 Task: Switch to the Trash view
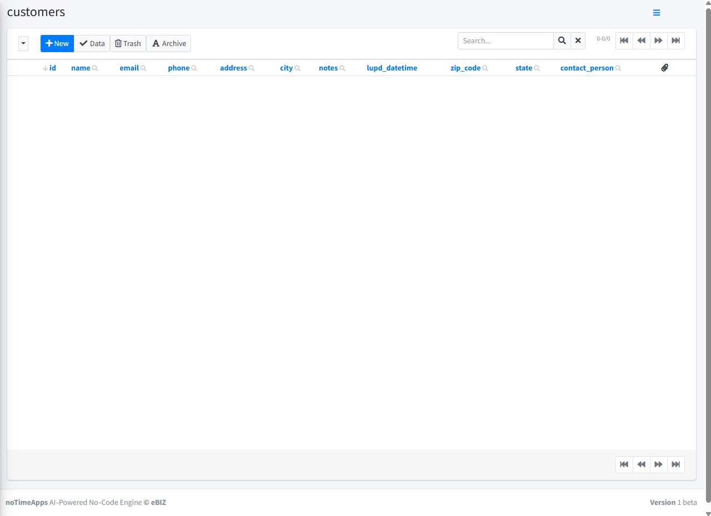pos(128,43)
